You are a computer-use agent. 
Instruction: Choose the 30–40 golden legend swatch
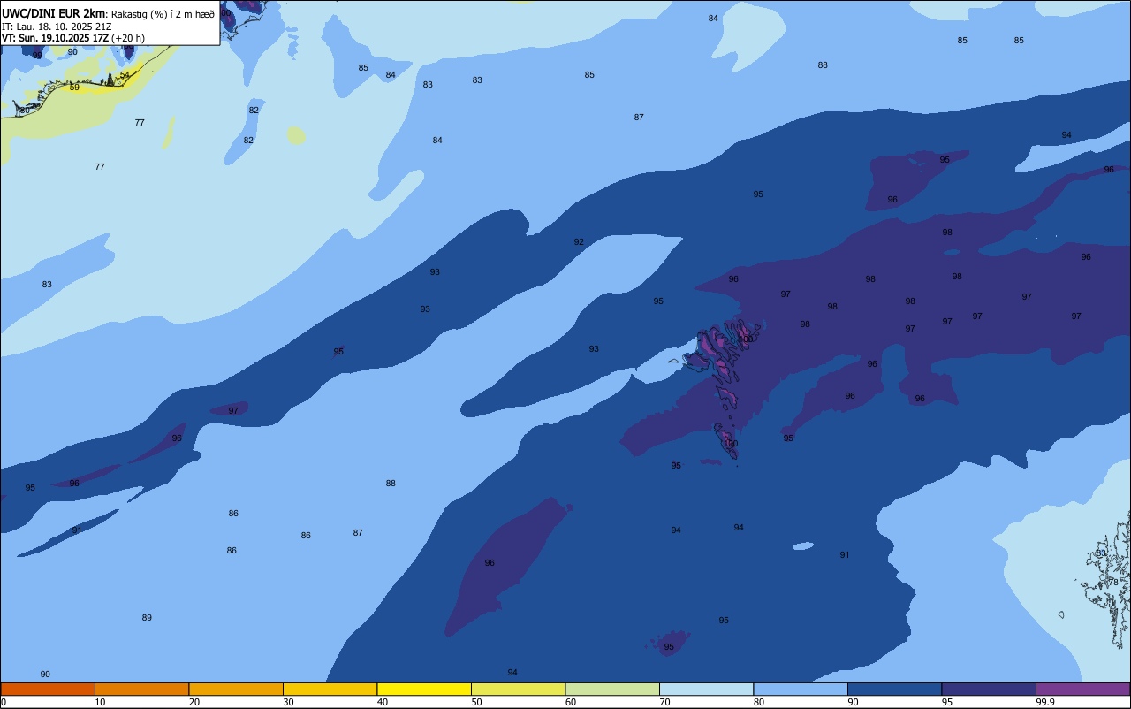point(330,689)
